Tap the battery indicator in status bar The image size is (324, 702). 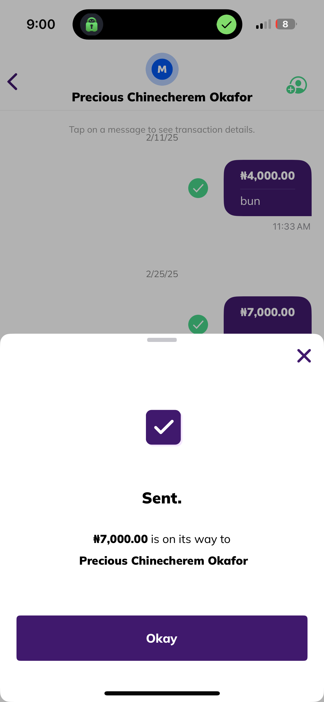(286, 24)
